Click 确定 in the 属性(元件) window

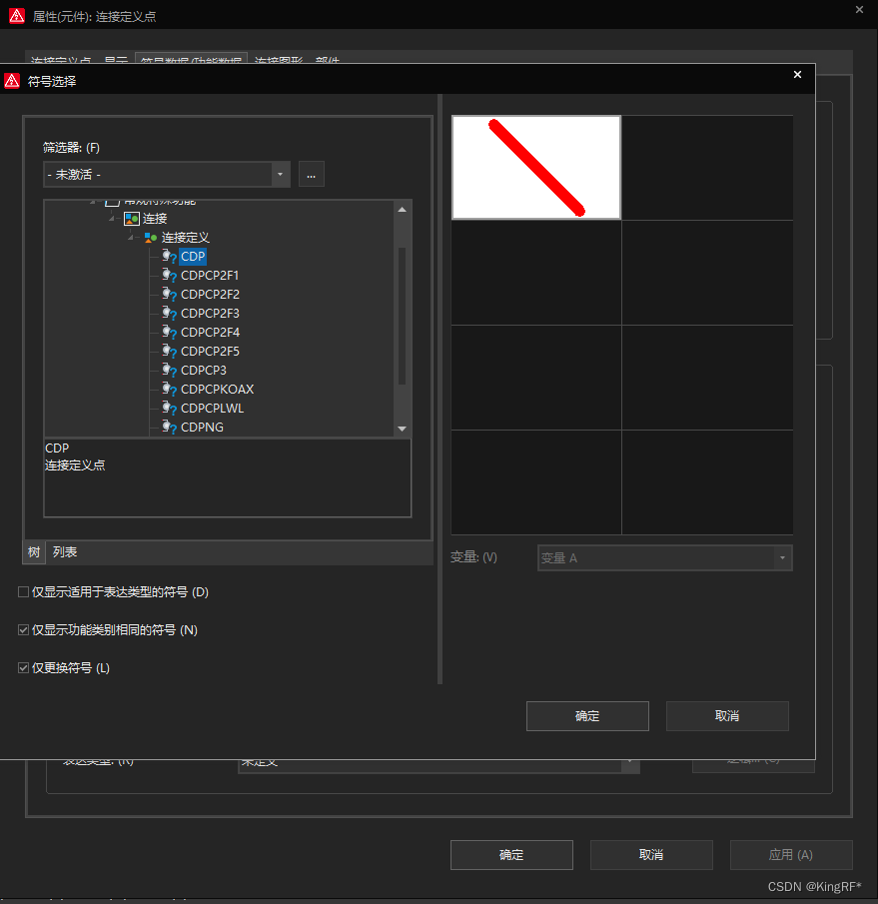point(511,855)
